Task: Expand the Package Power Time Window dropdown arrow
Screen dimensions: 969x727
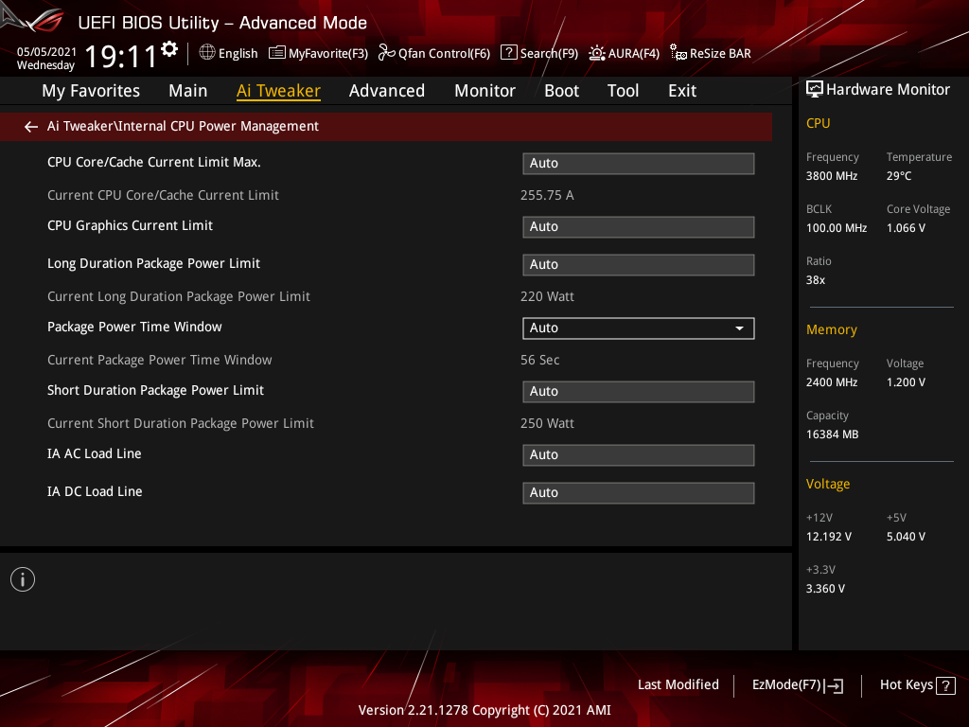Action: coord(739,328)
